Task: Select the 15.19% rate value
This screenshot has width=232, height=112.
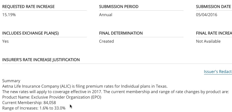Action: [9, 15]
